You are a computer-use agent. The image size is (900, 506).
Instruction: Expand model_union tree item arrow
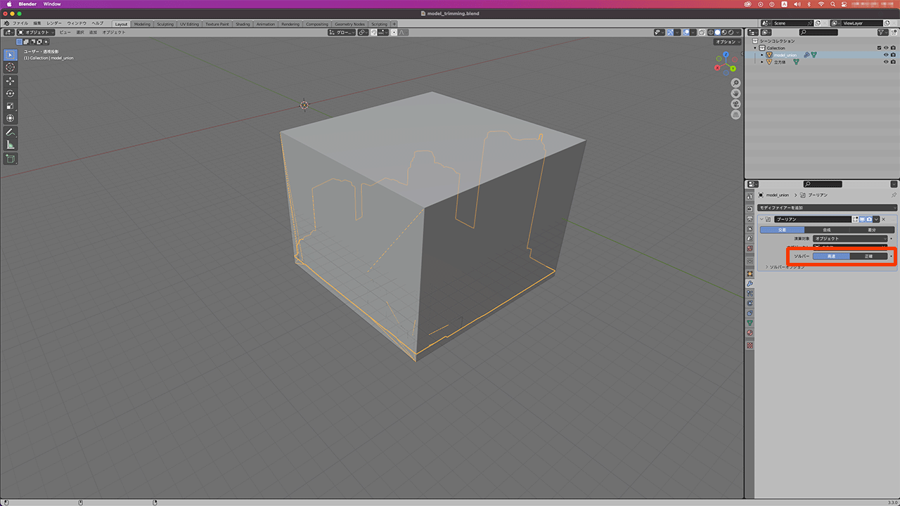pos(761,55)
